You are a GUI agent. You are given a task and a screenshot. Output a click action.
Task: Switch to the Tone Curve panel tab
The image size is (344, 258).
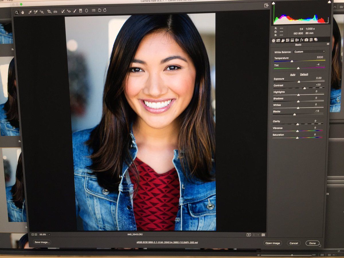pos(278,40)
